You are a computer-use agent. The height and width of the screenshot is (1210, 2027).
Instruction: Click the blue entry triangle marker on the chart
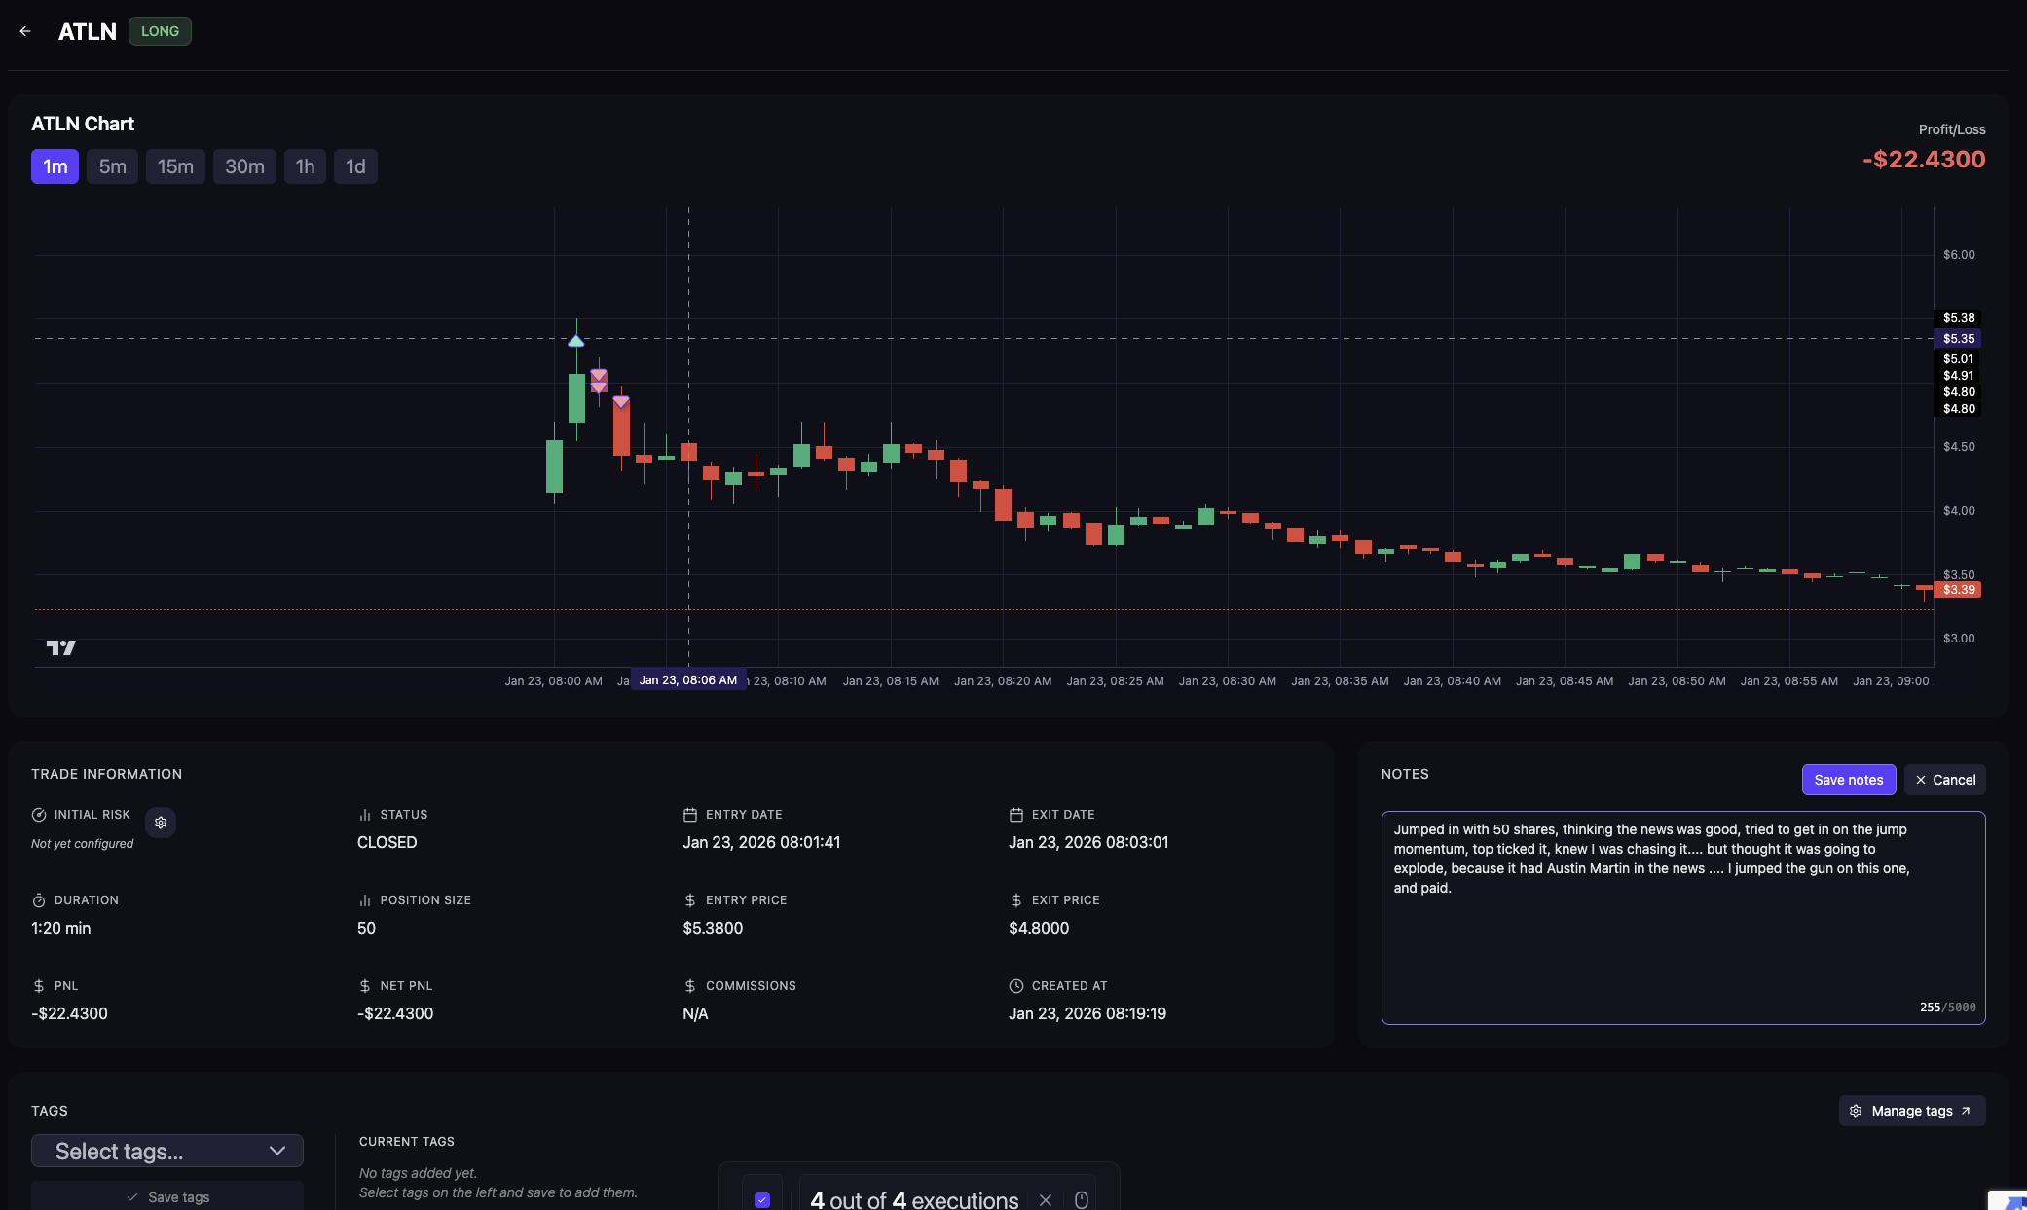[576, 341]
